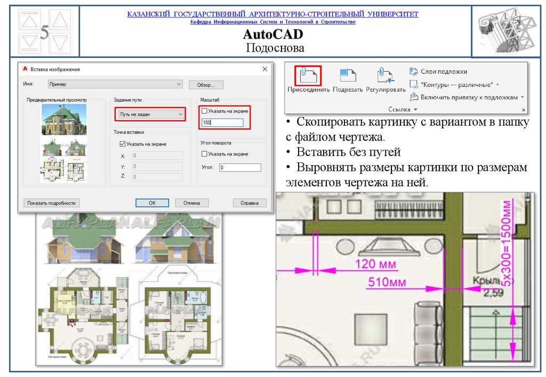This screenshot has width=546, height=377.
Task: Click the underlay snap icon in the ribbon
Action: click(x=414, y=97)
